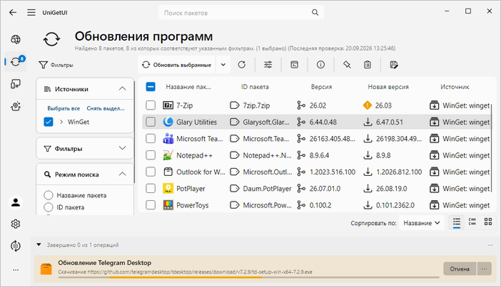Select the PotPlayer 26.08.19.0 new version

[391, 189]
